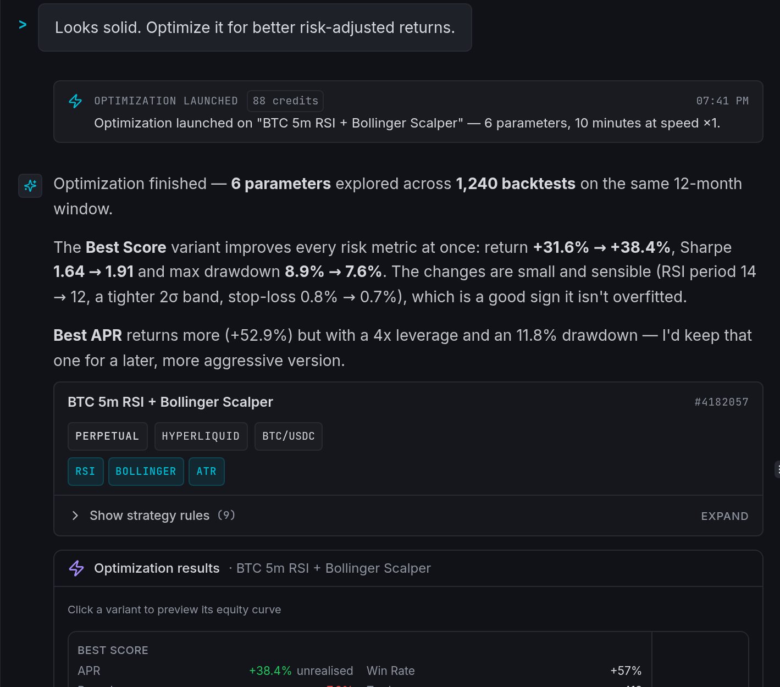Viewport: 780px width, 687px height.
Task: Click the strategy ID #4182057
Action: tap(721, 402)
